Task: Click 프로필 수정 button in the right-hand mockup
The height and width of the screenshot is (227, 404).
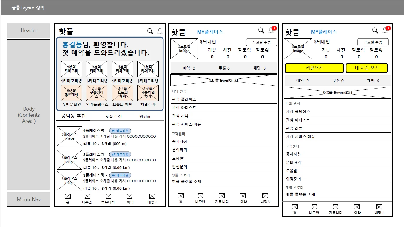Action: tap(373, 42)
